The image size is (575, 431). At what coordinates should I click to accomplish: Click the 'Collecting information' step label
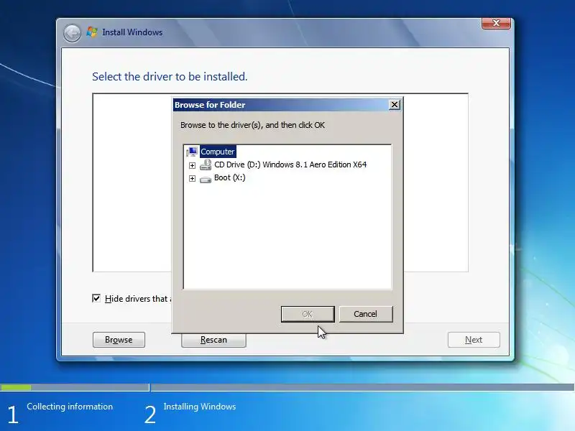click(70, 407)
